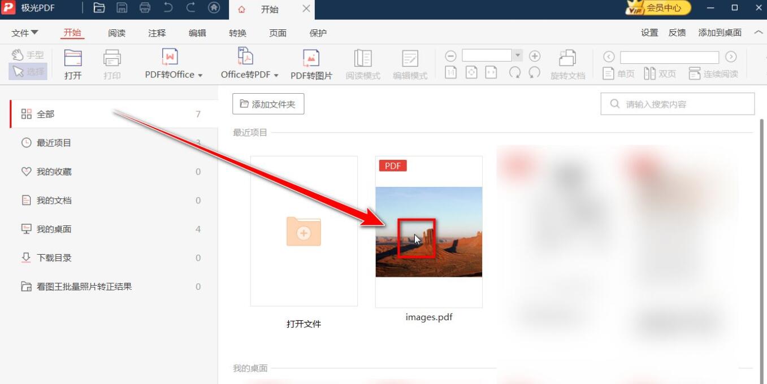Open the images.pdf thumbnail

428,232
